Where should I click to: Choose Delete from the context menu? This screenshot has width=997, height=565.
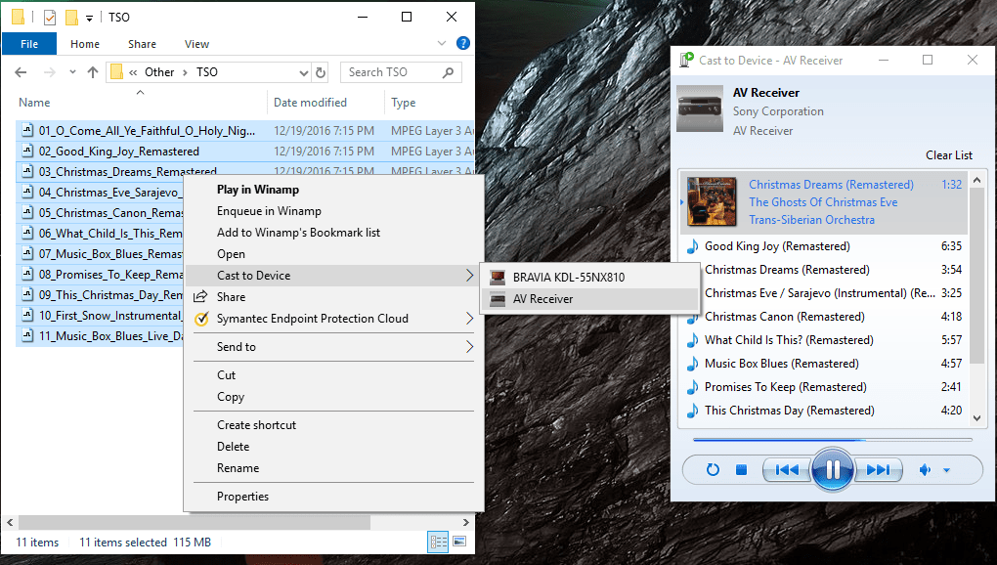coord(233,447)
